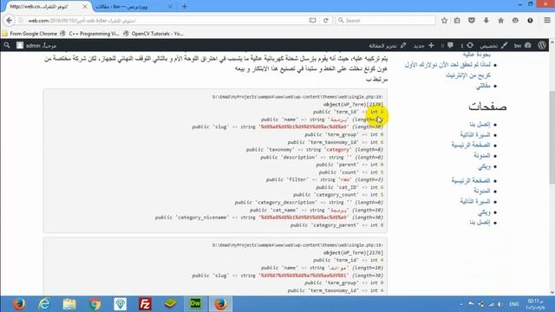Screen dimensions: 555x312
Task: Open Dreamweaver from the taskbar
Action: 195,304
